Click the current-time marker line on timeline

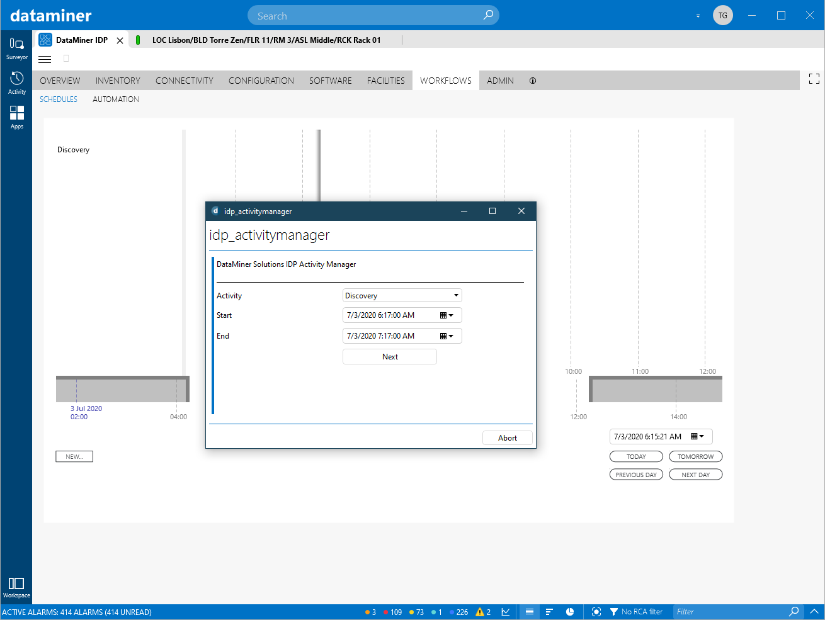click(x=319, y=165)
